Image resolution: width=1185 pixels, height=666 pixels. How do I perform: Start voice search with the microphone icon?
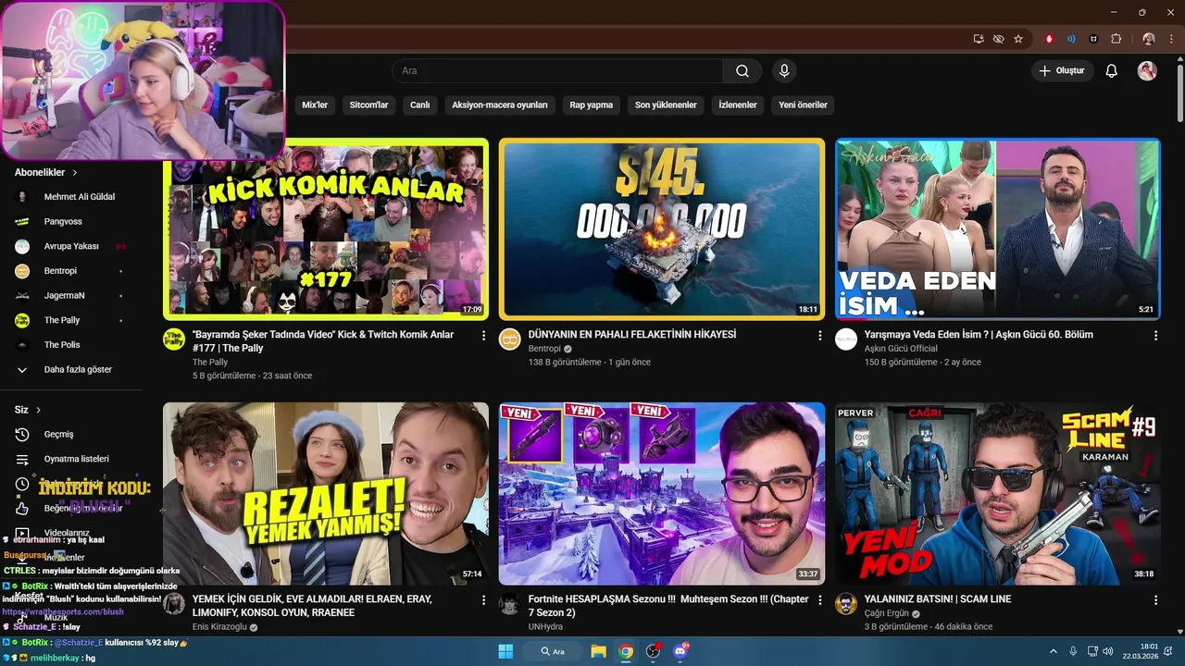coord(784,71)
